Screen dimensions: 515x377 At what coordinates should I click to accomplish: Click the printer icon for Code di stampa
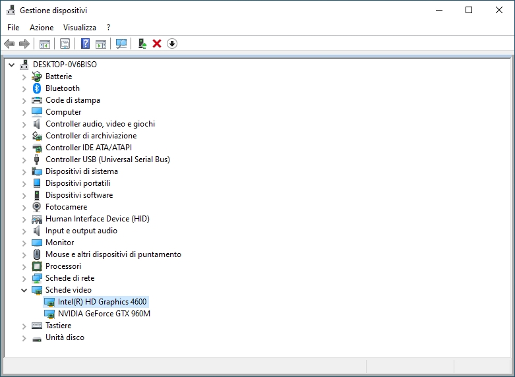[x=37, y=100]
